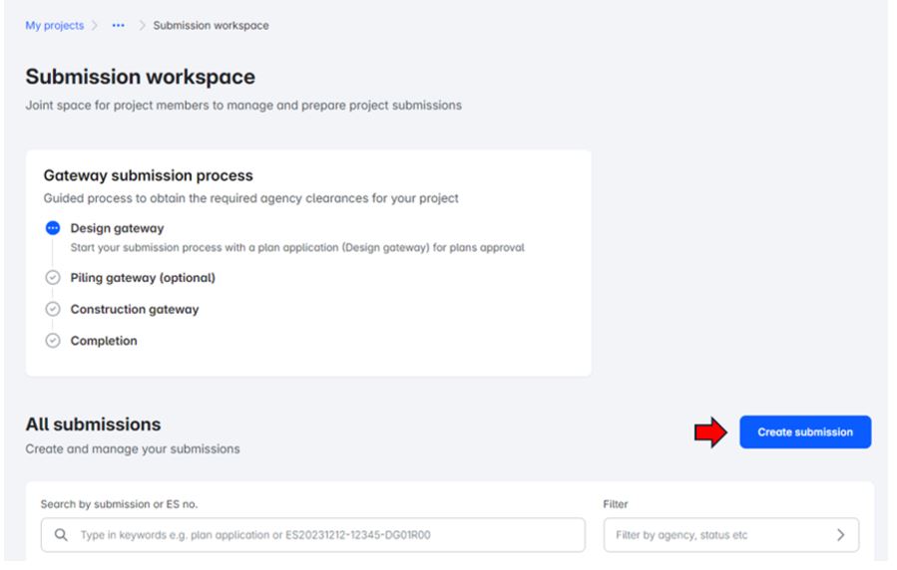Select the Design gateway step label
Screen dimensions: 897x570
click(117, 228)
